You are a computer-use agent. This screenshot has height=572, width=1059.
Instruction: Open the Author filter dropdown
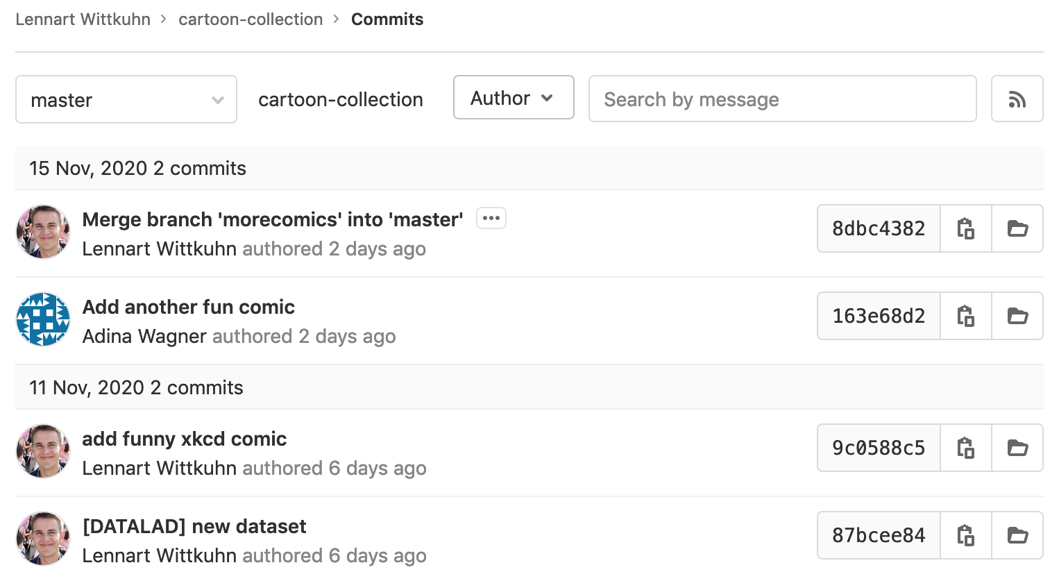coord(513,98)
